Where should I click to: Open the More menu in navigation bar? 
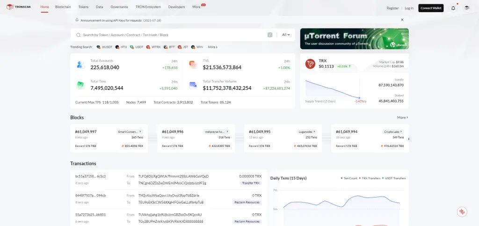click(x=196, y=7)
